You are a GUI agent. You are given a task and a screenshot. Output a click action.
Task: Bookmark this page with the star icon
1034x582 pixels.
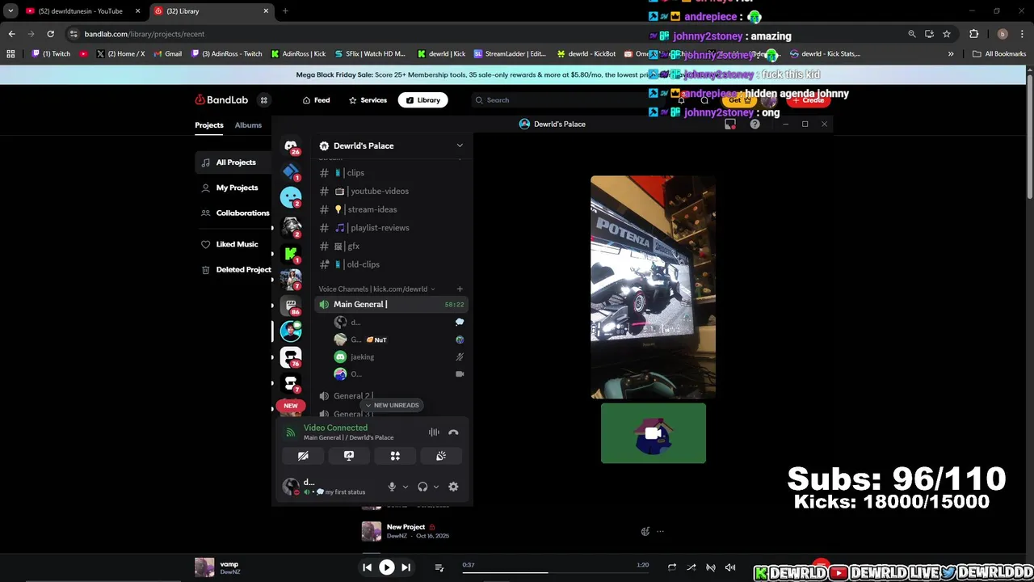click(x=947, y=34)
